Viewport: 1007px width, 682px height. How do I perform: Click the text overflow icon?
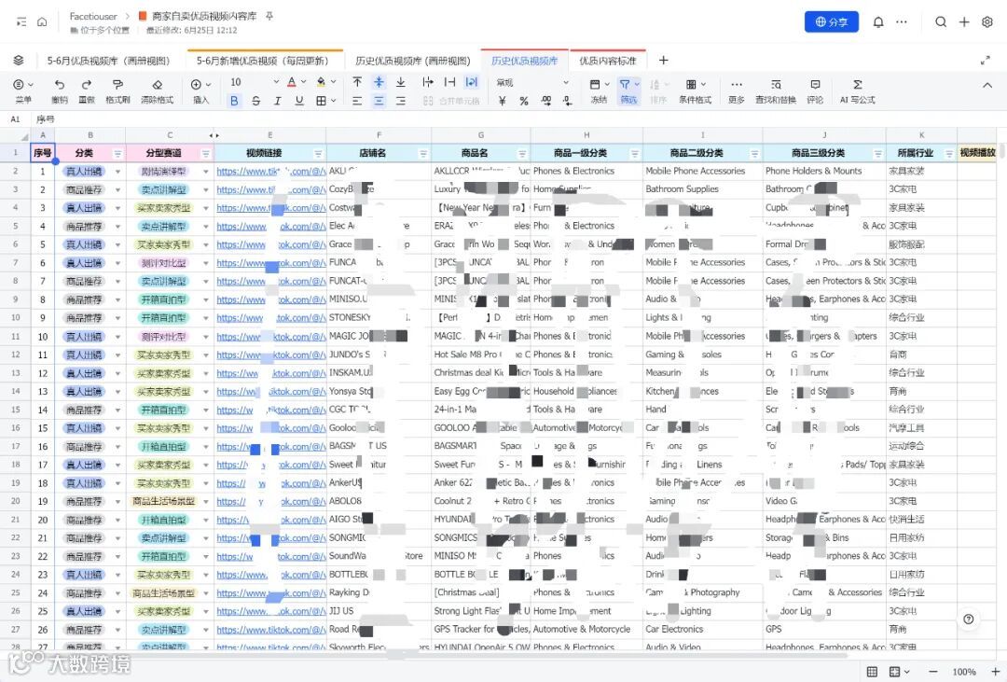428,82
